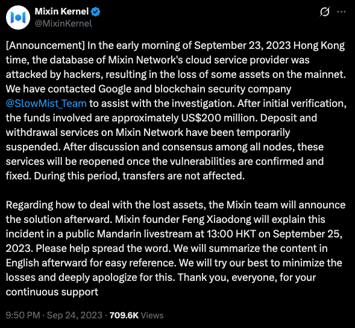
Task: Click the blue verified checkmark badge
Action: (x=96, y=11)
